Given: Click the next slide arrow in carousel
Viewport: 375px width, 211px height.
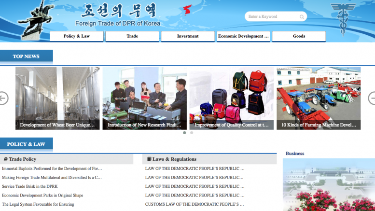Looking at the screenshot, I should (x=372, y=98).
